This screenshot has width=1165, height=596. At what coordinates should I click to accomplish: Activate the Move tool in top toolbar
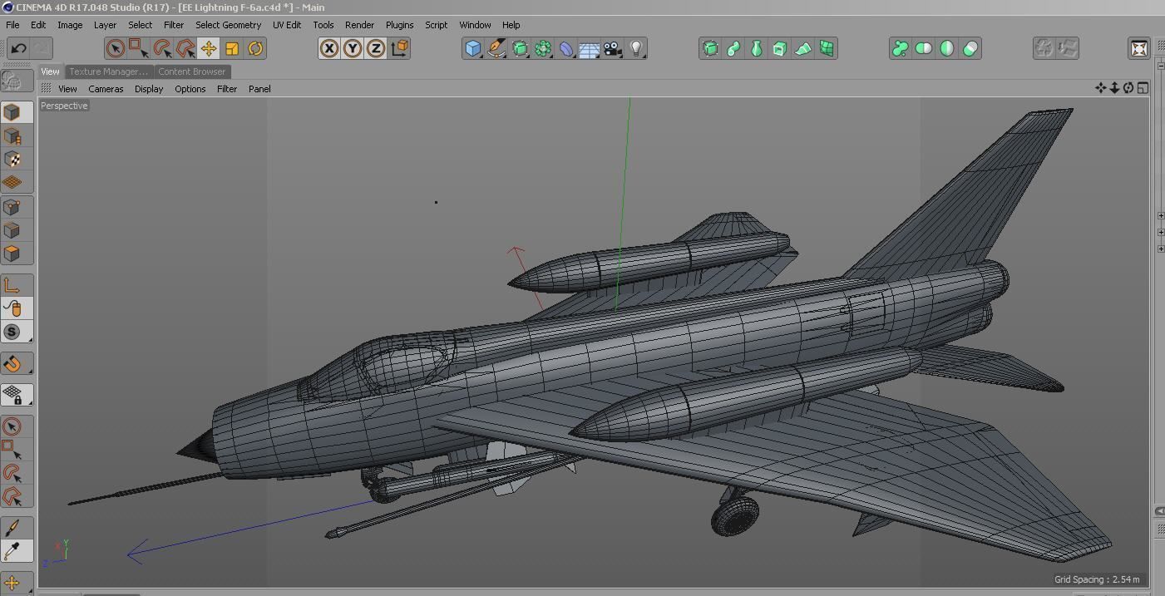(x=209, y=48)
